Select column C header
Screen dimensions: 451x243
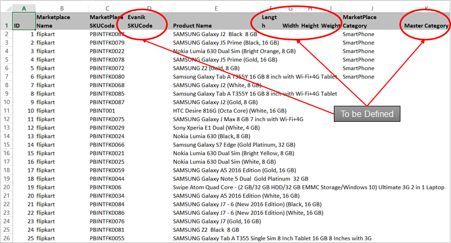click(x=107, y=9)
